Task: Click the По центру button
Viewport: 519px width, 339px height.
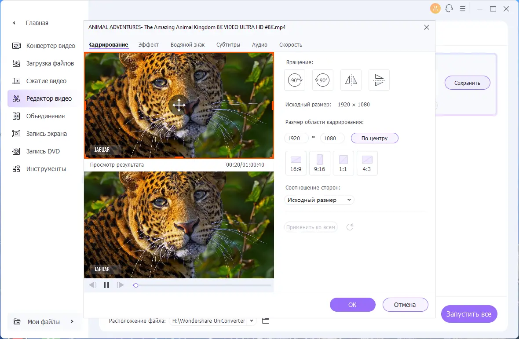Action: [374, 138]
